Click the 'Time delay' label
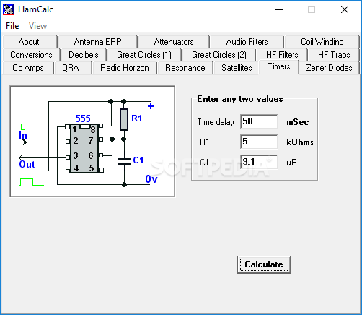The height and width of the screenshot is (315, 362). click(x=216, y=122)
